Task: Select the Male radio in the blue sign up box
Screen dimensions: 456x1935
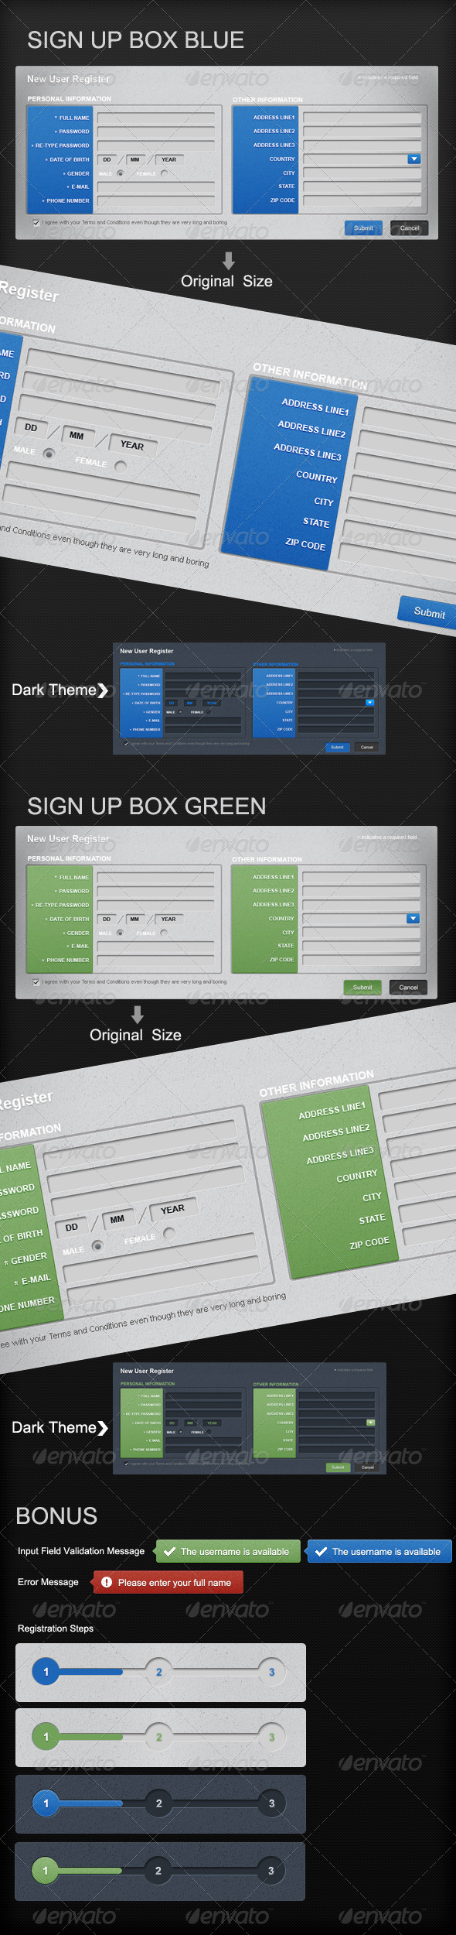Action: click(x=120, y=173)
